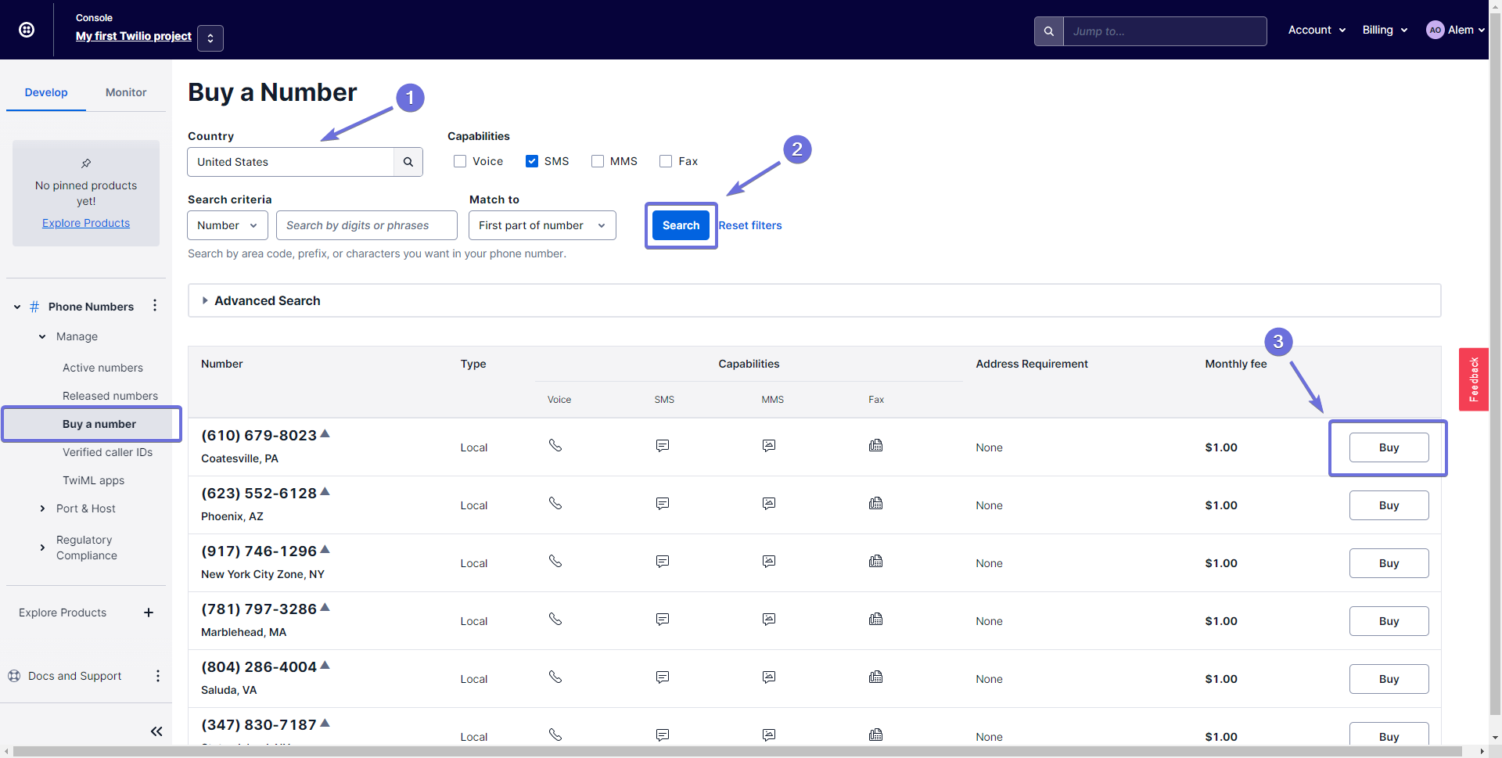Click the voice phone icon for (610) 679-8023
Image resolution: width=1502 pixels, height=758 pixels.
click(555, 445)
